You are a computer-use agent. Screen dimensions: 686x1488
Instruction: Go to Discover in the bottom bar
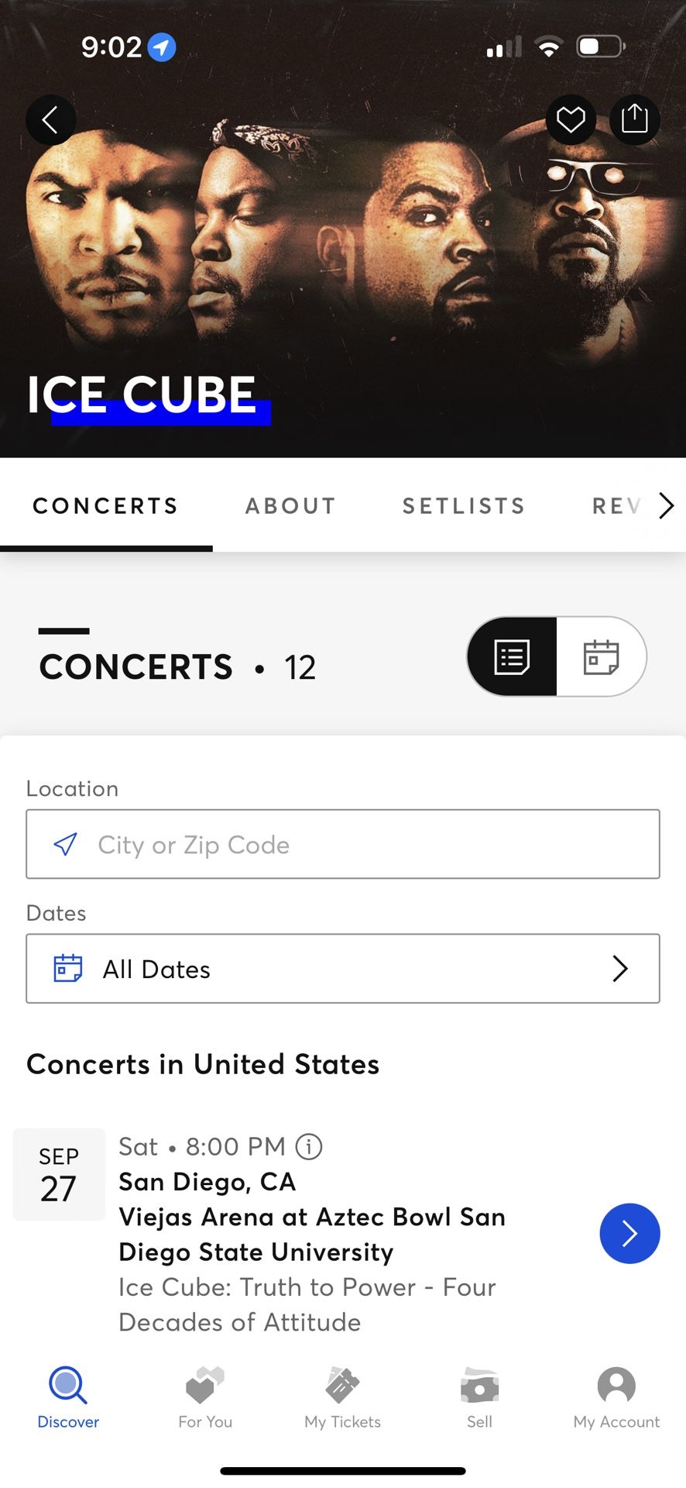tap(68, 1397)
